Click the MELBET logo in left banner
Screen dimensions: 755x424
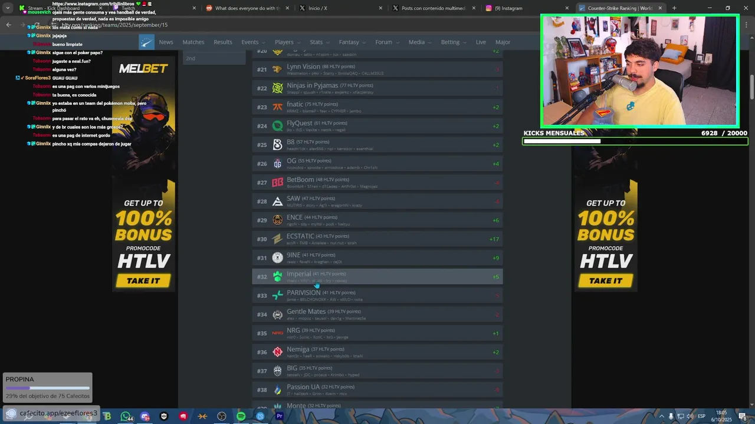(143, 69)
